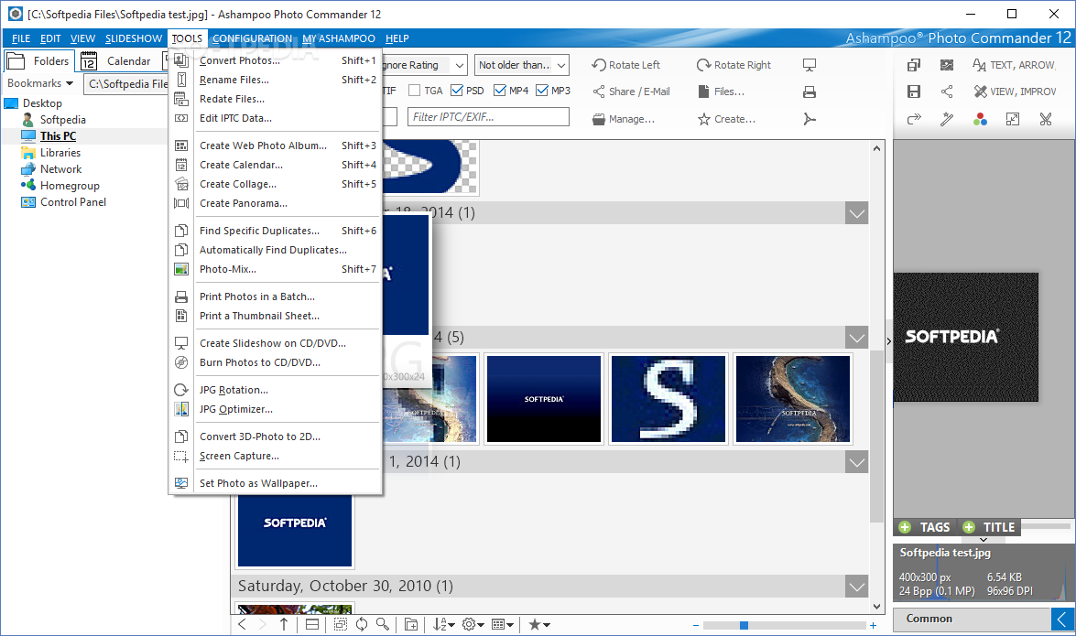This screenshot has width=1076, height=636.
Task: Click the share icon in right panel
Action: [x=947, y=92]
